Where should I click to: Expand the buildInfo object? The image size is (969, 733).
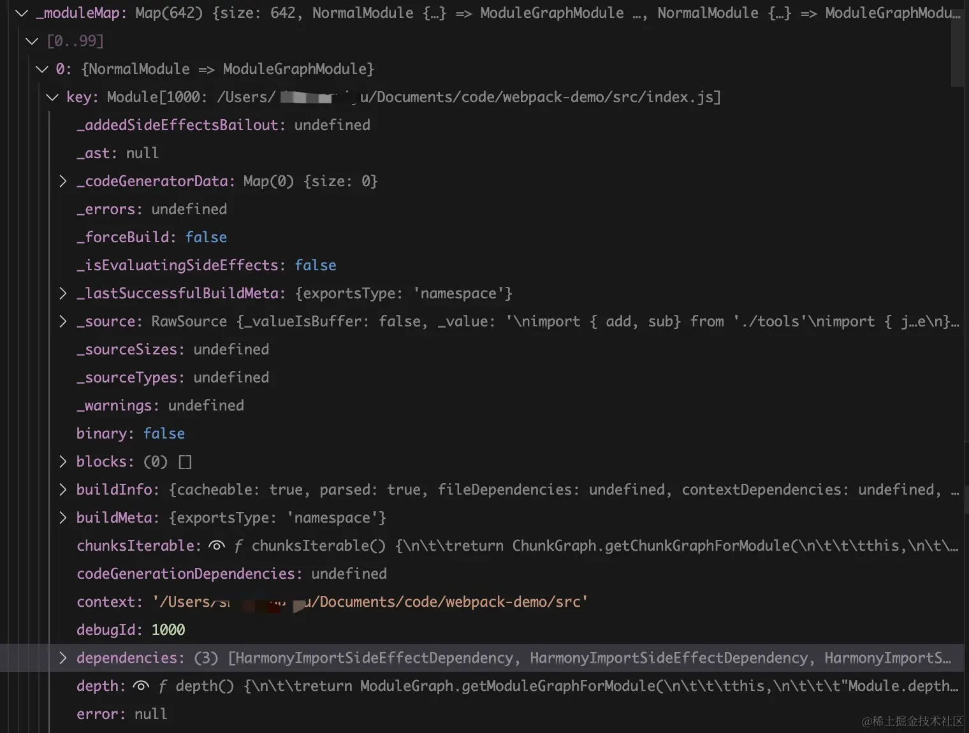coord(62,490)
